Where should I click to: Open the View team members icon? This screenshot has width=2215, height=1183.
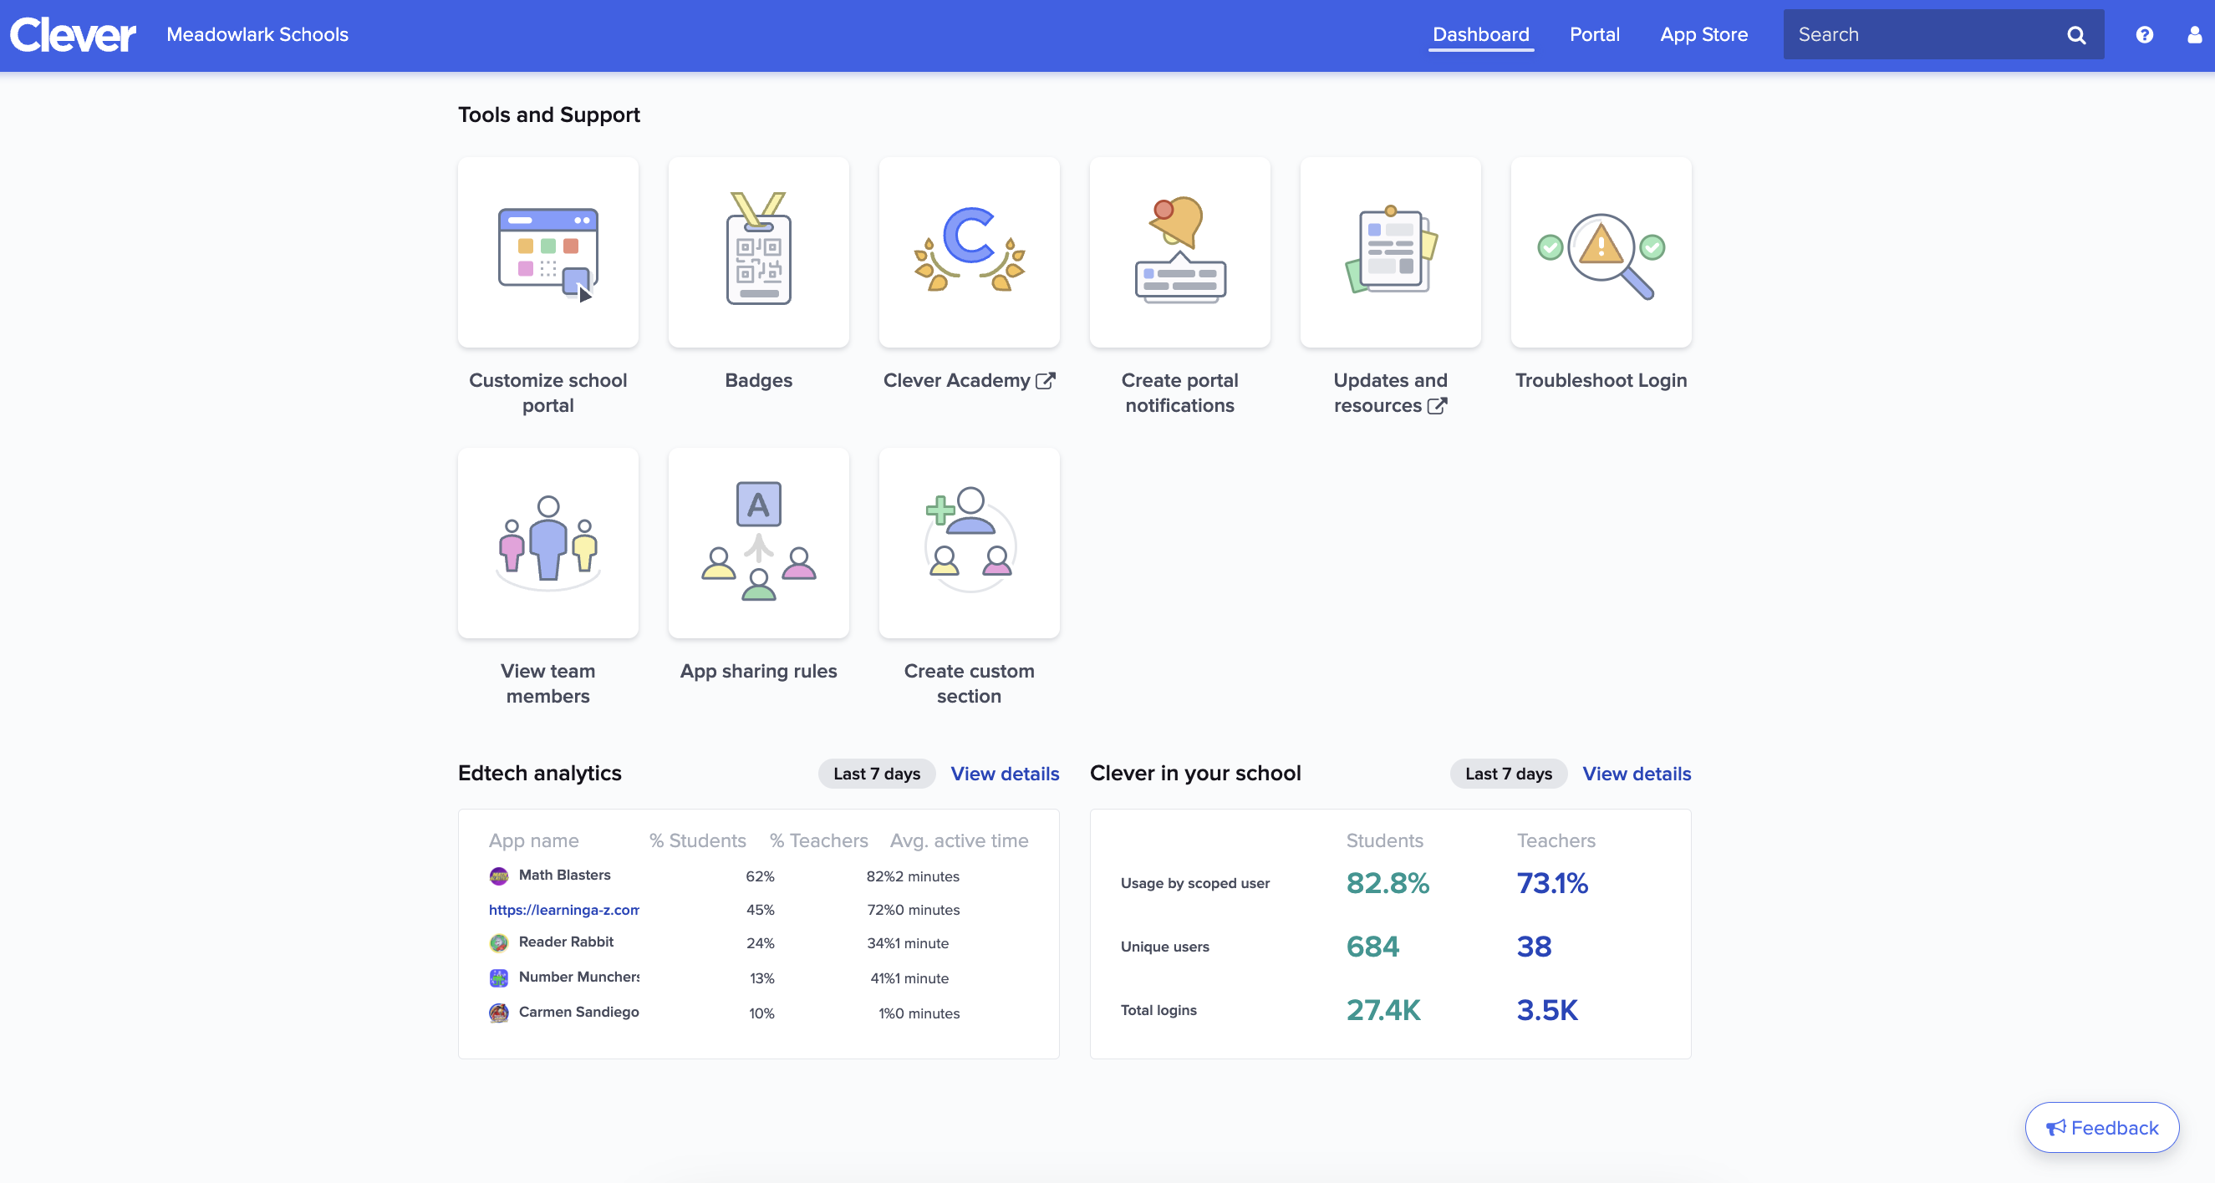pyautogui.click(x=547, y=543)
